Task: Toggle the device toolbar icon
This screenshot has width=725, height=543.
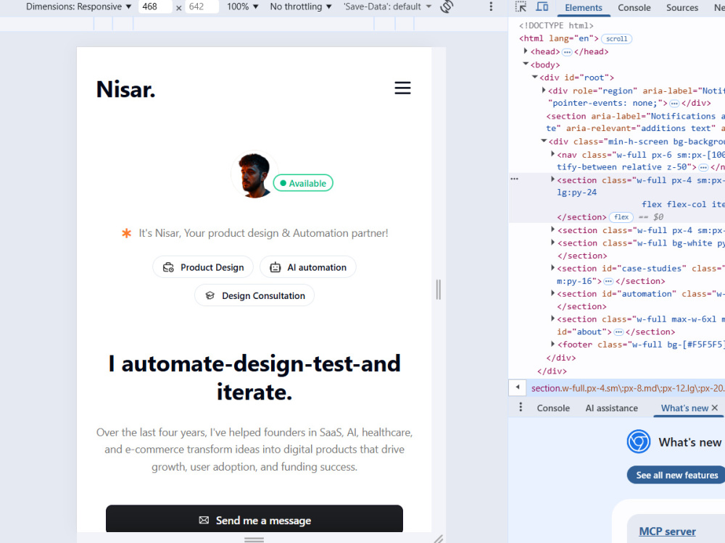Action: pos(542,7)
